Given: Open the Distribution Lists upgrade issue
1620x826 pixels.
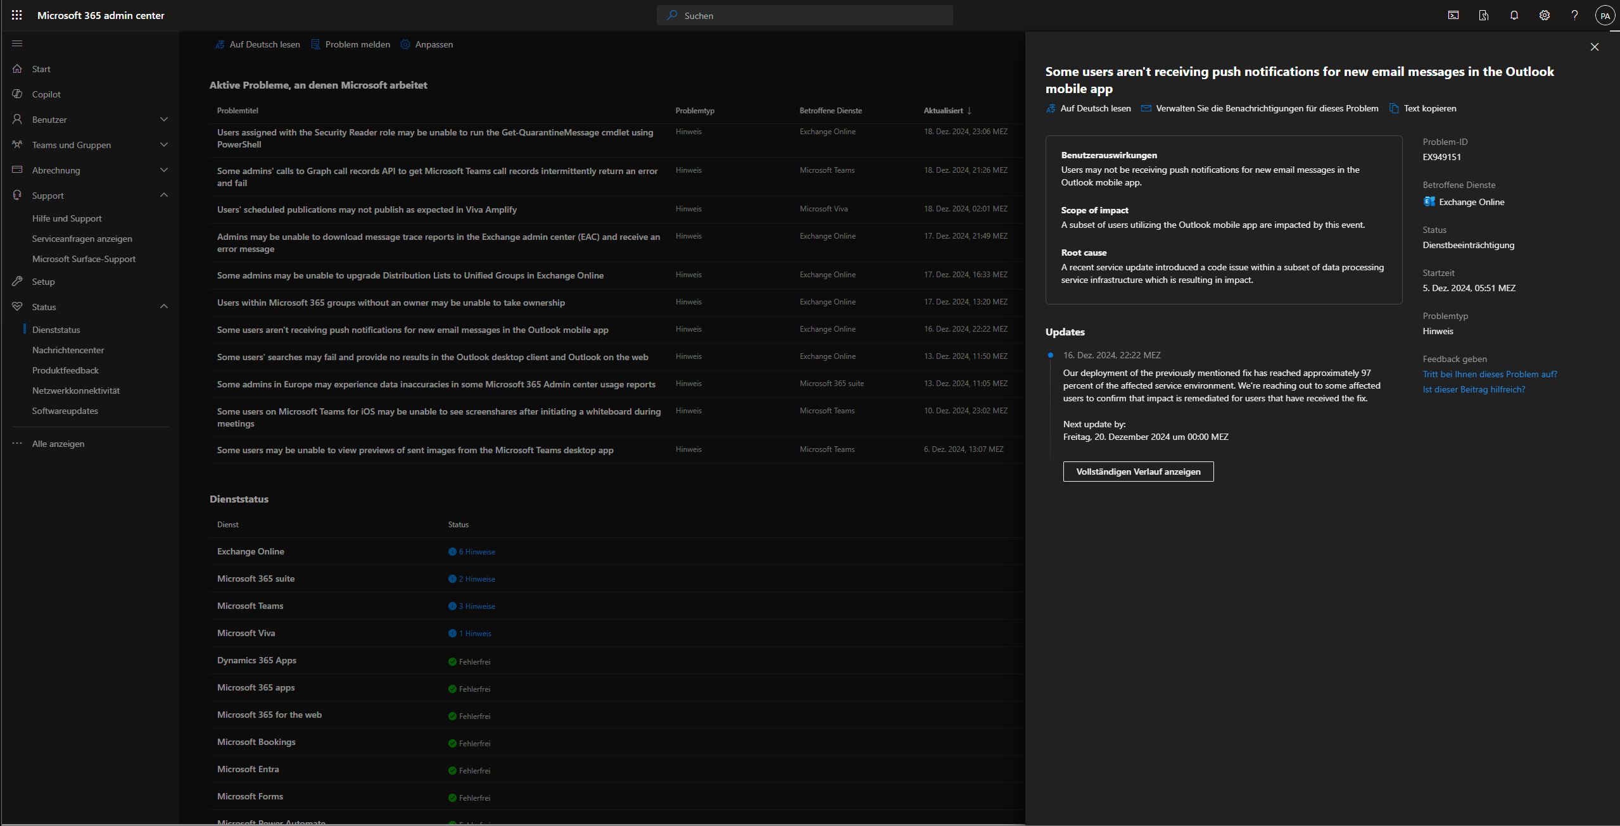Looking at the screenshot, I should click(410, 275).
